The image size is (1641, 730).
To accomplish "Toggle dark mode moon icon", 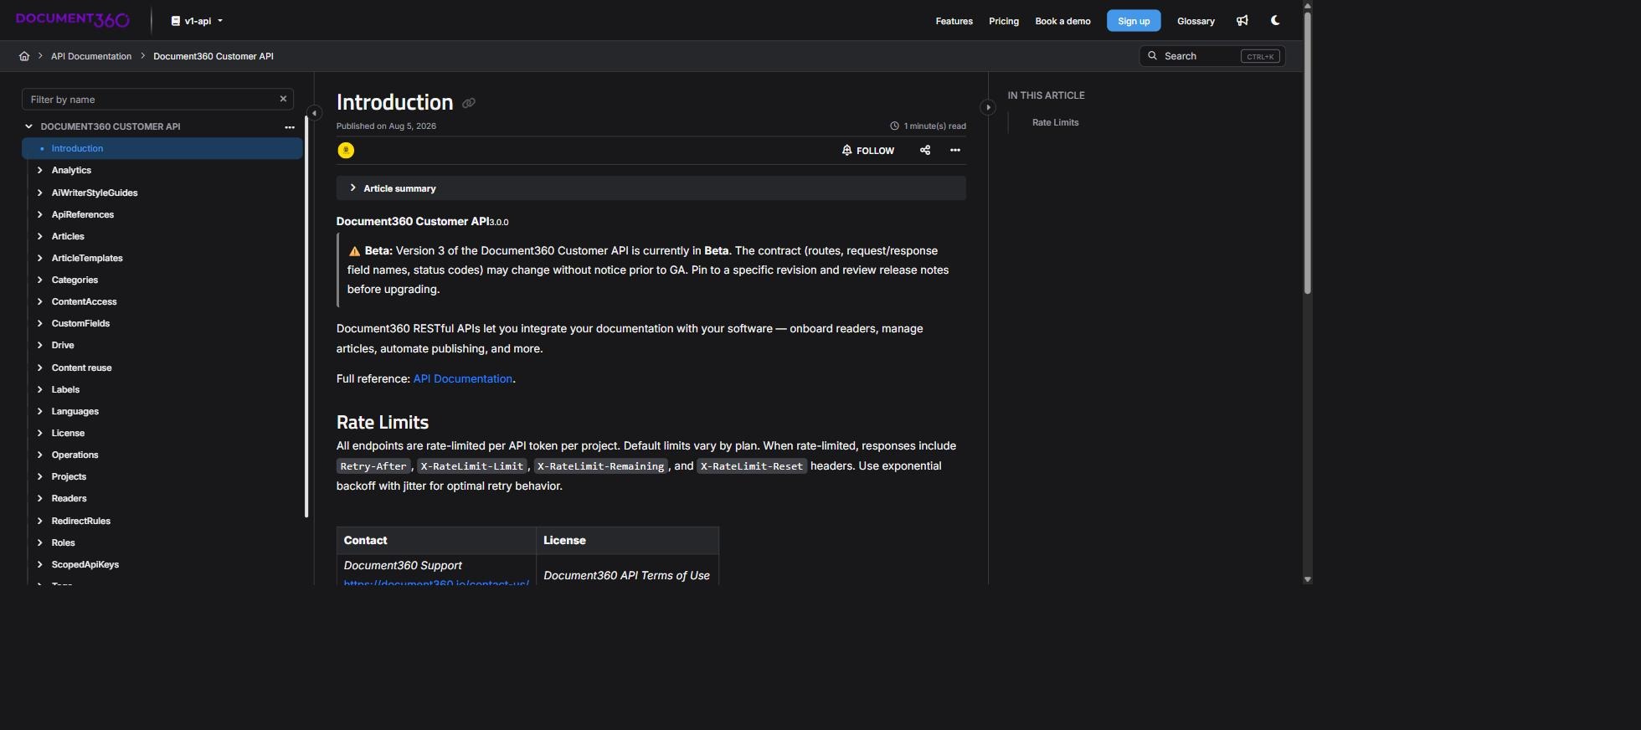I will [x=1275, y=21].
